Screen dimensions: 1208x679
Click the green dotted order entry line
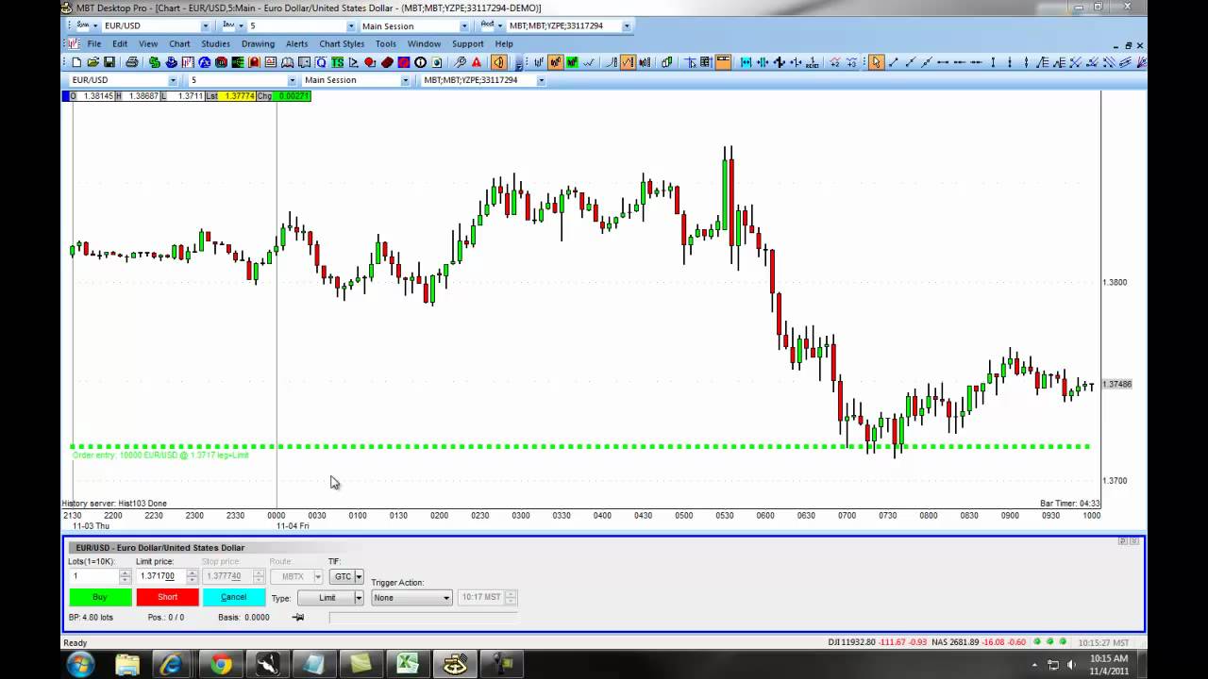point(580,446)
